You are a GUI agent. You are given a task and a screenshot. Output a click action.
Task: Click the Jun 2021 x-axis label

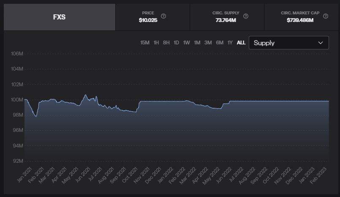click(x=83, y=175)
